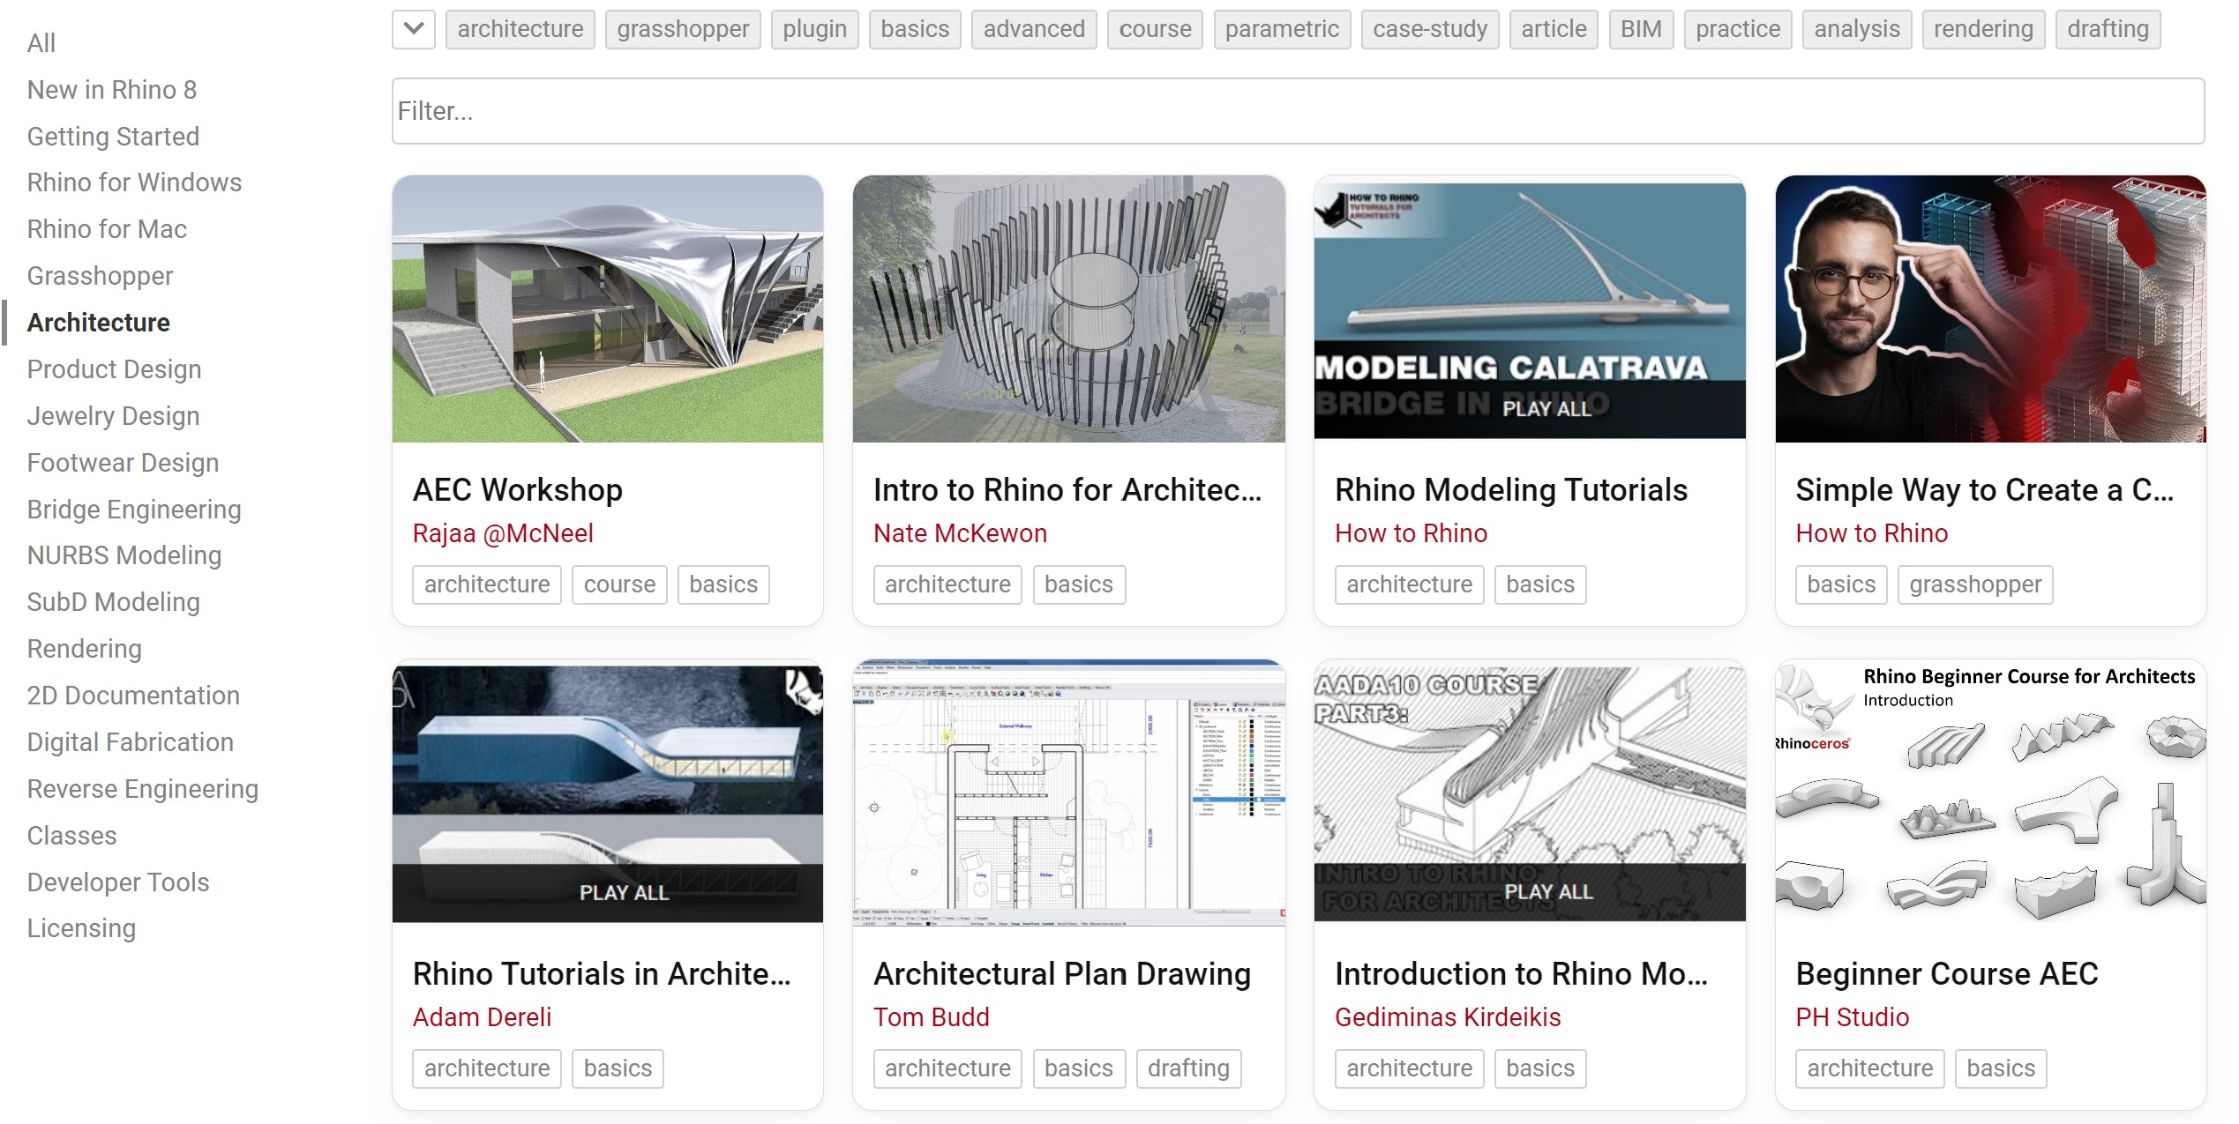Click into the Filter text field
Viewport: 2239px width, 1124px height.
[1297, 111]
